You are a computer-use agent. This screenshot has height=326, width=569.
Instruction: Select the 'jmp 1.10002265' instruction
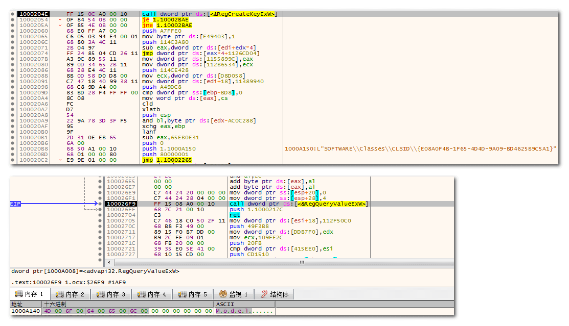point(167,160)
